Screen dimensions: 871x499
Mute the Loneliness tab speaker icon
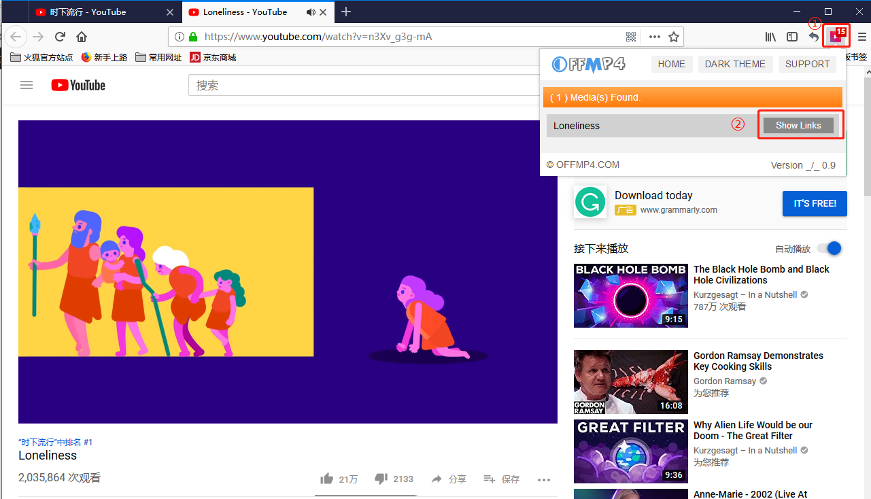coord(311,12)
